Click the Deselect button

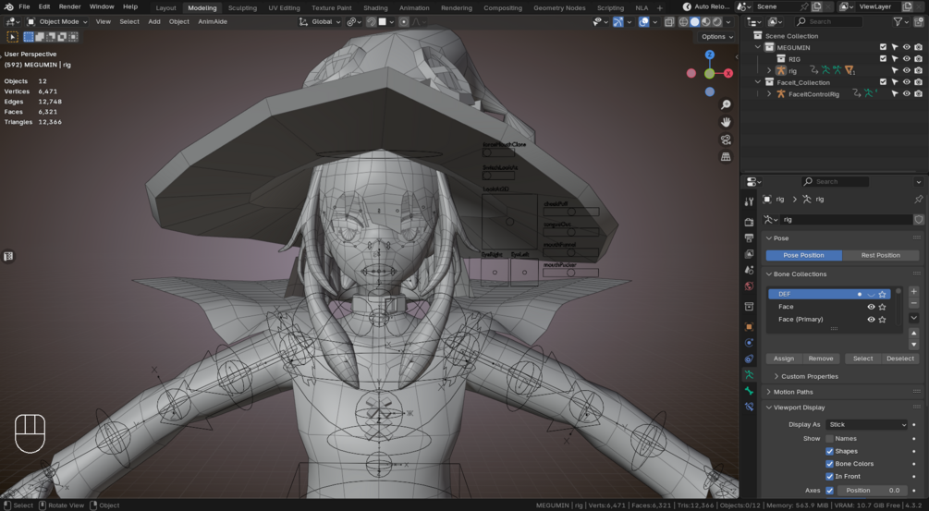[900, 359]
